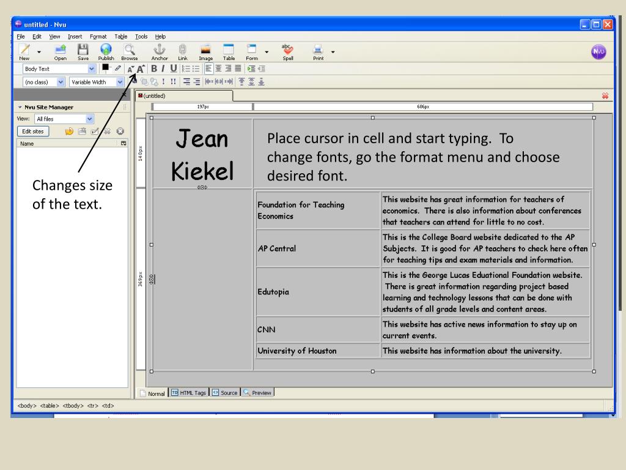Image resolution: width=626 pixels, height=470 pixels.
Task: Select the (untitled) document tab
Action: pos(183,96)
